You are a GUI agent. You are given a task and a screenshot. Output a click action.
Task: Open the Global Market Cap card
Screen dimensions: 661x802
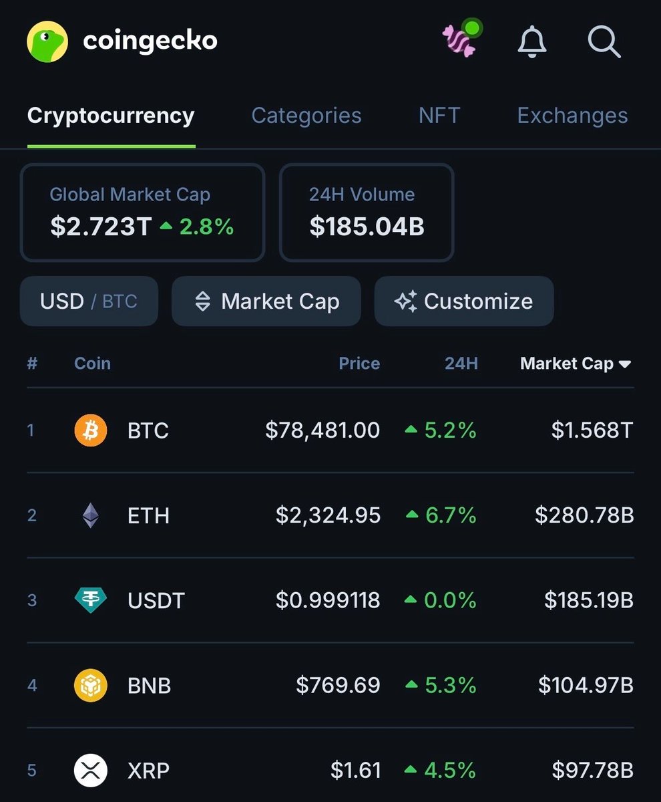click(x=142, y=213)
